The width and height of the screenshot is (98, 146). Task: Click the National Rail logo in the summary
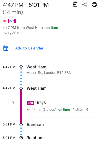coord(4,21)
